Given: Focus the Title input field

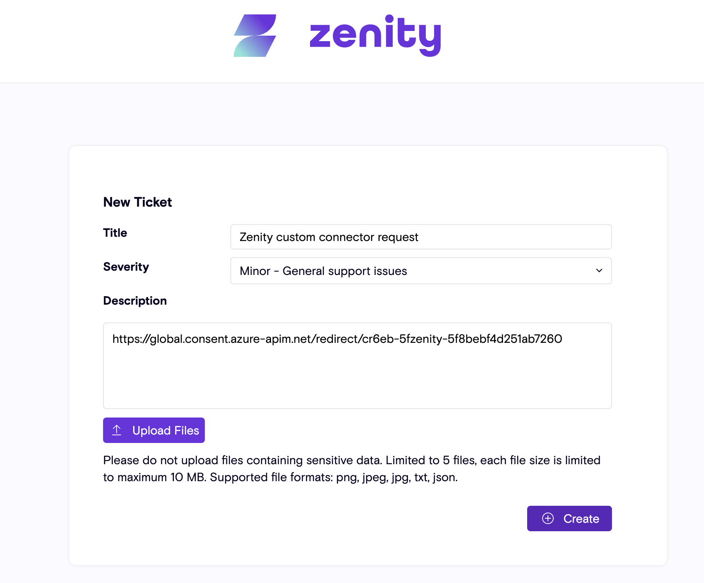Looking at the screenshot, I should click(509, 237).
